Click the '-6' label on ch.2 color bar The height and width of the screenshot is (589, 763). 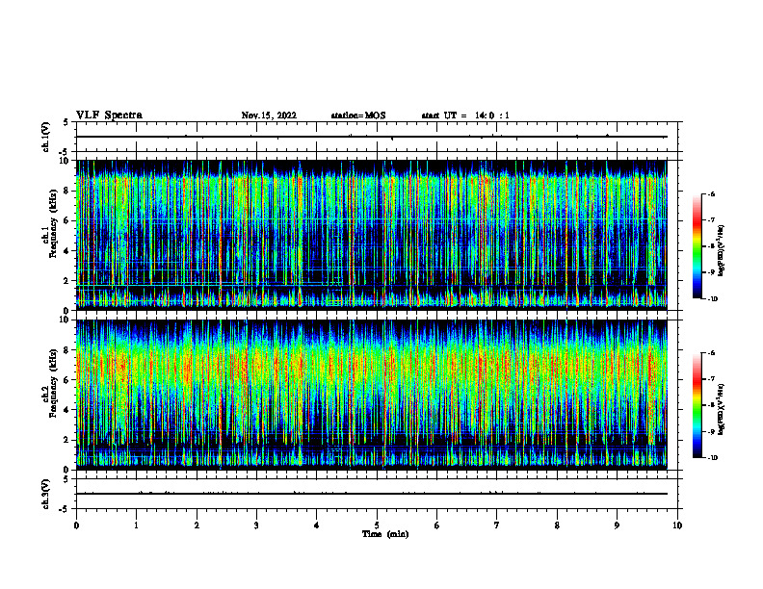(711, 353)
